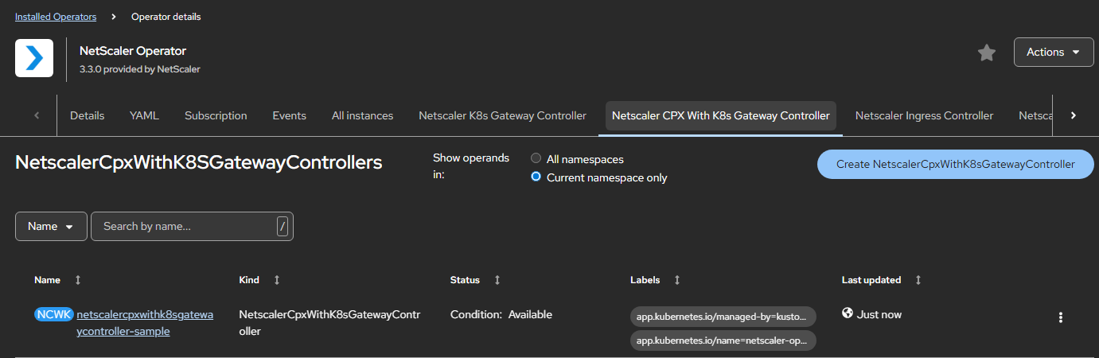This screenshot has width=1099, height=358.
Task: Switch to the Details tab
Action: tap(88, 116)
